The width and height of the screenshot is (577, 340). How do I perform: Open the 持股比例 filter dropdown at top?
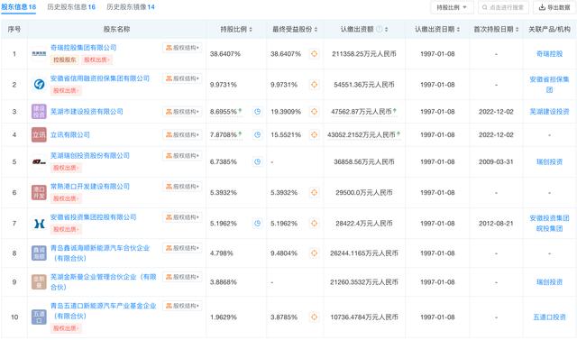[x=452, y=7]
